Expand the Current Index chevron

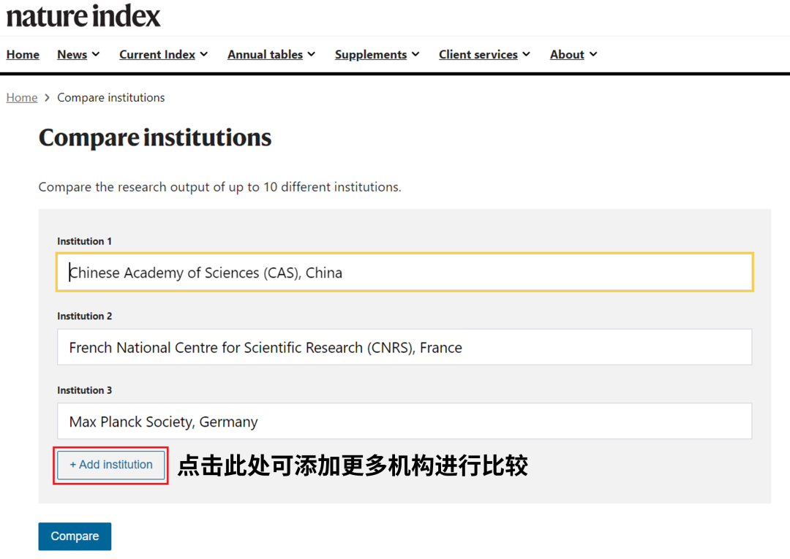[204, 54]
